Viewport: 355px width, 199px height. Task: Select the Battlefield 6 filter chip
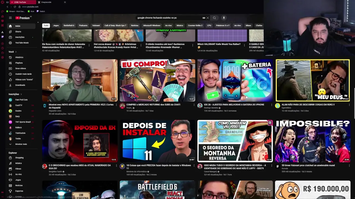tap(69, 25)
